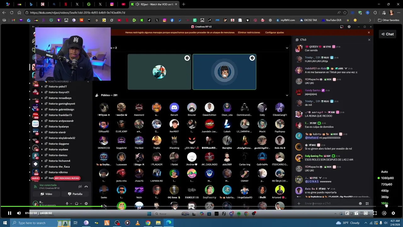Pause the Kick video playback
Image resolution: width=403 pixels, height=227 pixels.
9,213
